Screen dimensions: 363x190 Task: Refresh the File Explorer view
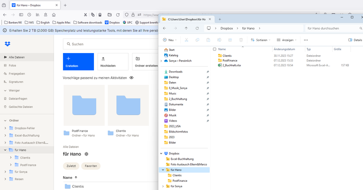pyautogui.click(x=196, y=28)
